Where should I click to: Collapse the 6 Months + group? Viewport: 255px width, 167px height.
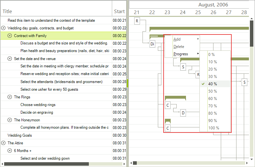pos(10,151)
